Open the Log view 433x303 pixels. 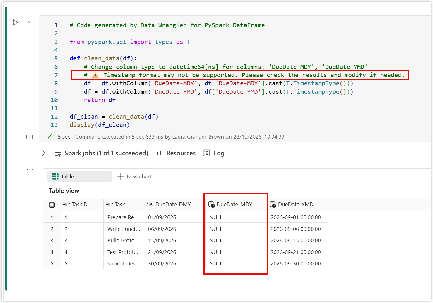click(219, 153)
